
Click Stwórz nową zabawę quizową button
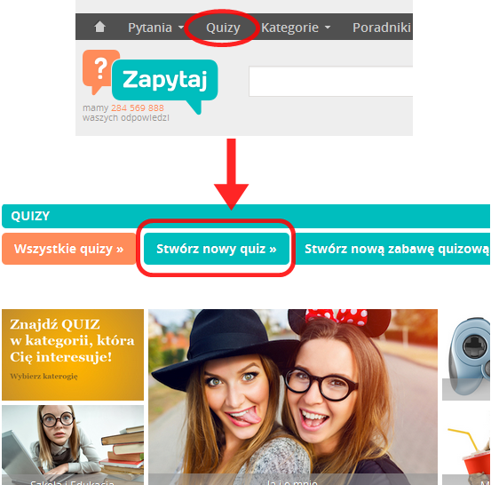coord(393,249)
